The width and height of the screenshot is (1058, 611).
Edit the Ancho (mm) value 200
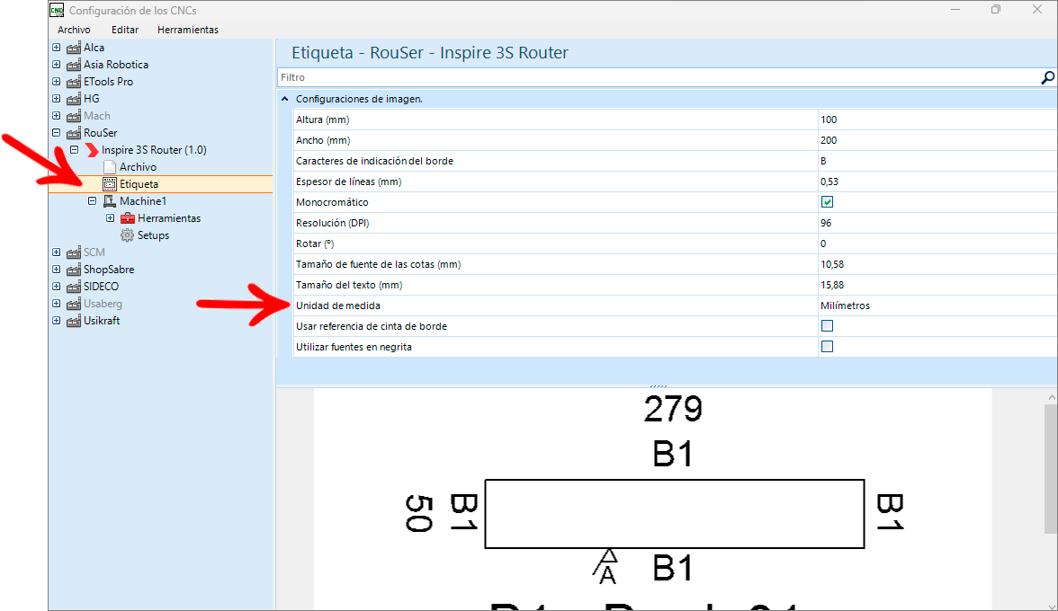click(x=937, y=140)
